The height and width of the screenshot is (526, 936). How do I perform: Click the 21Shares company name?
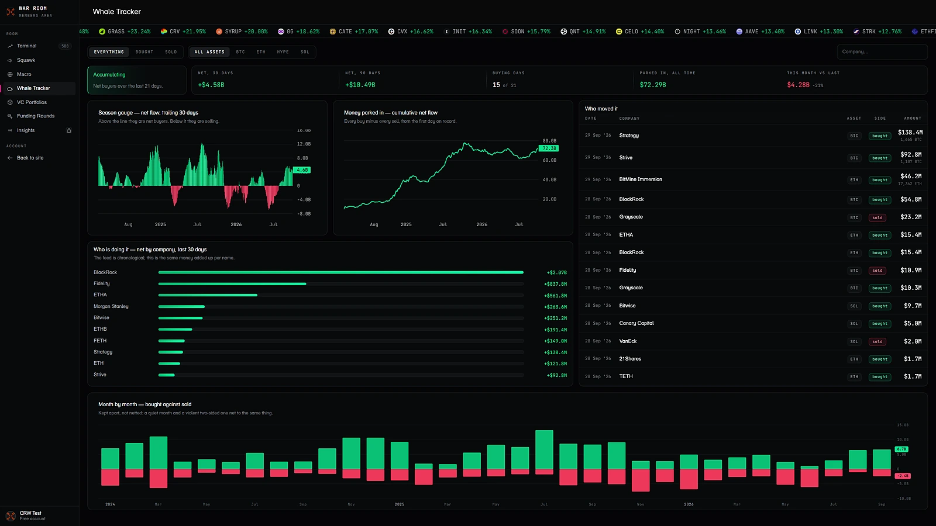click(630, 359)
